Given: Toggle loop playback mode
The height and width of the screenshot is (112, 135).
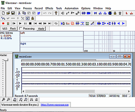Looking at the screenshot, I should pyautogui.click(x=56, y=23).
